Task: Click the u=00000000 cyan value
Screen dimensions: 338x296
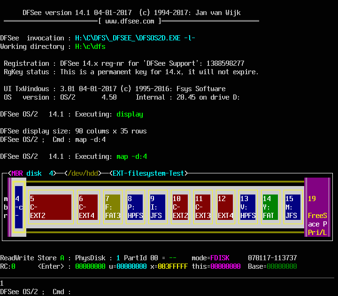Action: [x=128, y=266]
